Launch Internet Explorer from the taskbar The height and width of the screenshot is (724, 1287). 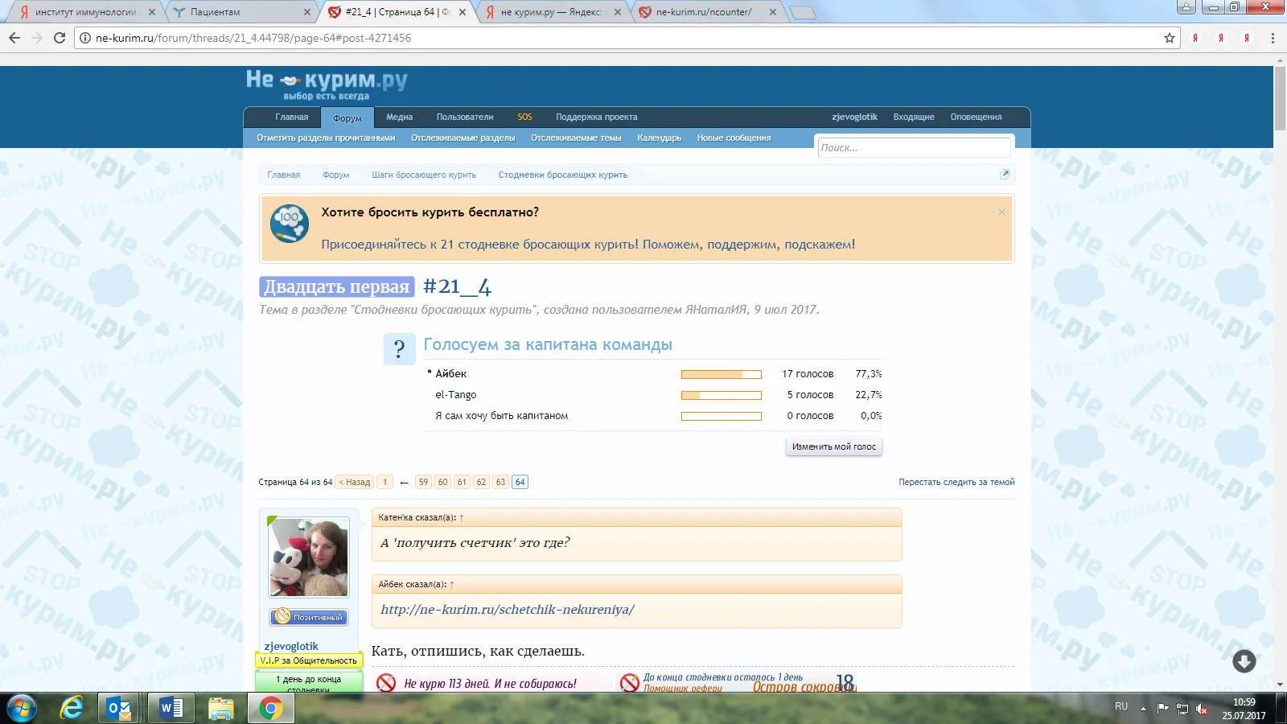pos(72,708)
